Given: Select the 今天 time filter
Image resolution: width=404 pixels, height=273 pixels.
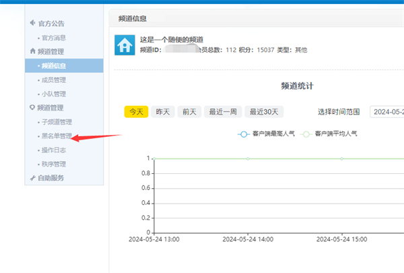Looking at the screenshot, I should pyautogui.click(x=136, y=112).
